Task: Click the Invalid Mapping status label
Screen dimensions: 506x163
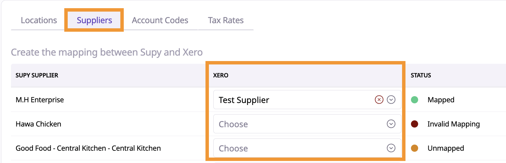Action: [x=453, y=124]
